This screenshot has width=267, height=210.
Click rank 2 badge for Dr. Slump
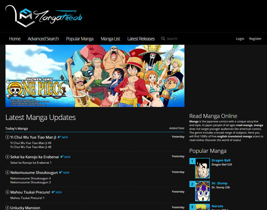pyautogui.click(x=192, y=184)
